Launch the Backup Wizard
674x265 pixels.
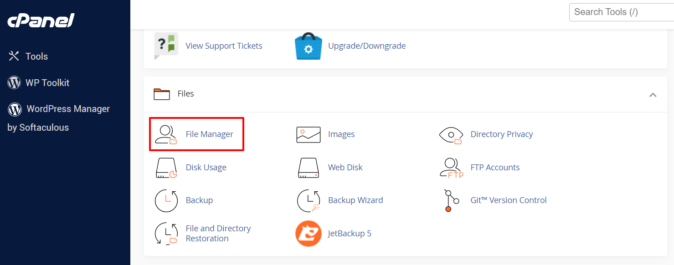[x=355, y=200]
